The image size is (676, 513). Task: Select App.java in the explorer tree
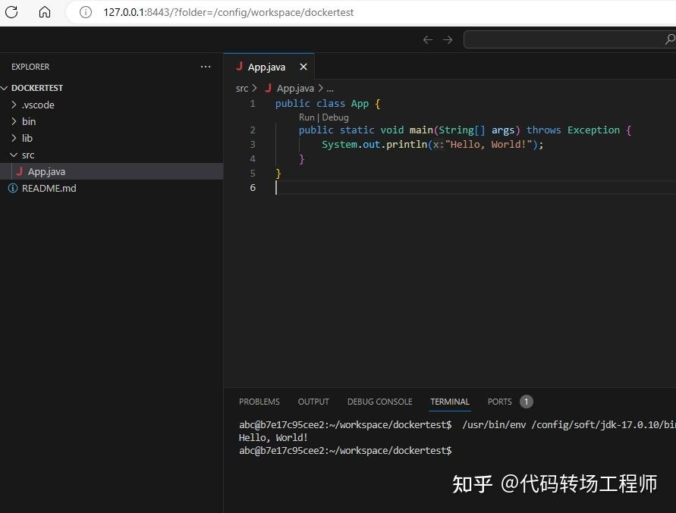[x=112, y=171]
